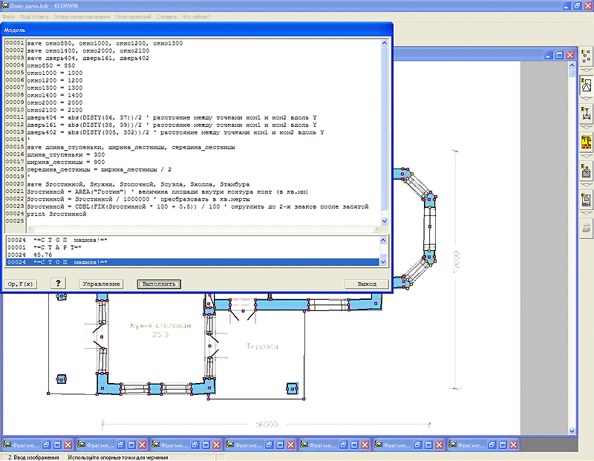This screenshot has width=594, height=461.
Task: Click code line 00016 длина_ступеньки = 300
Action: 66,154
